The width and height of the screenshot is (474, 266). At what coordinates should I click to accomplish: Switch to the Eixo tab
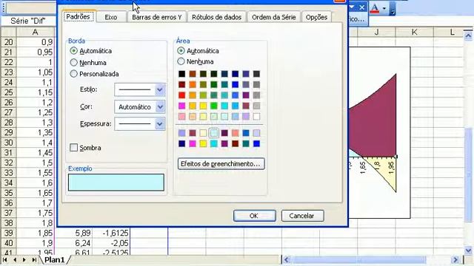click(111, 17)
